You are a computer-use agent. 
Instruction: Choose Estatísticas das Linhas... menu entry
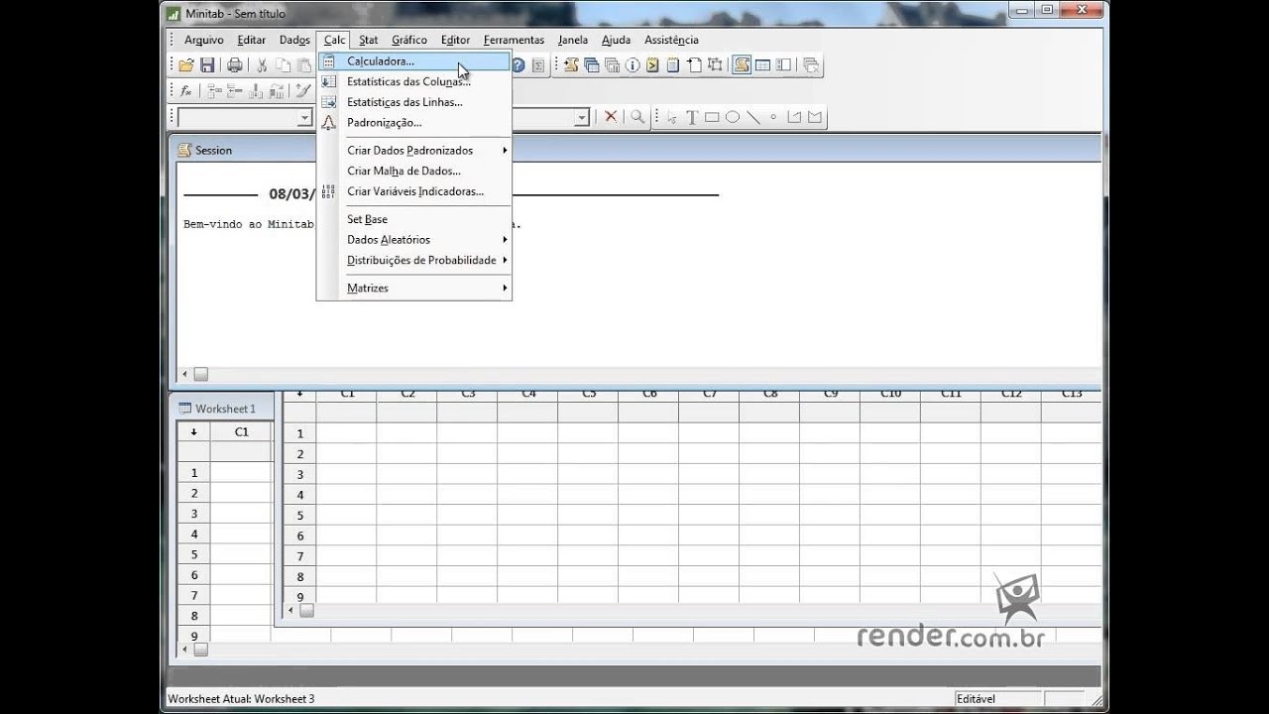pos(414,102)
